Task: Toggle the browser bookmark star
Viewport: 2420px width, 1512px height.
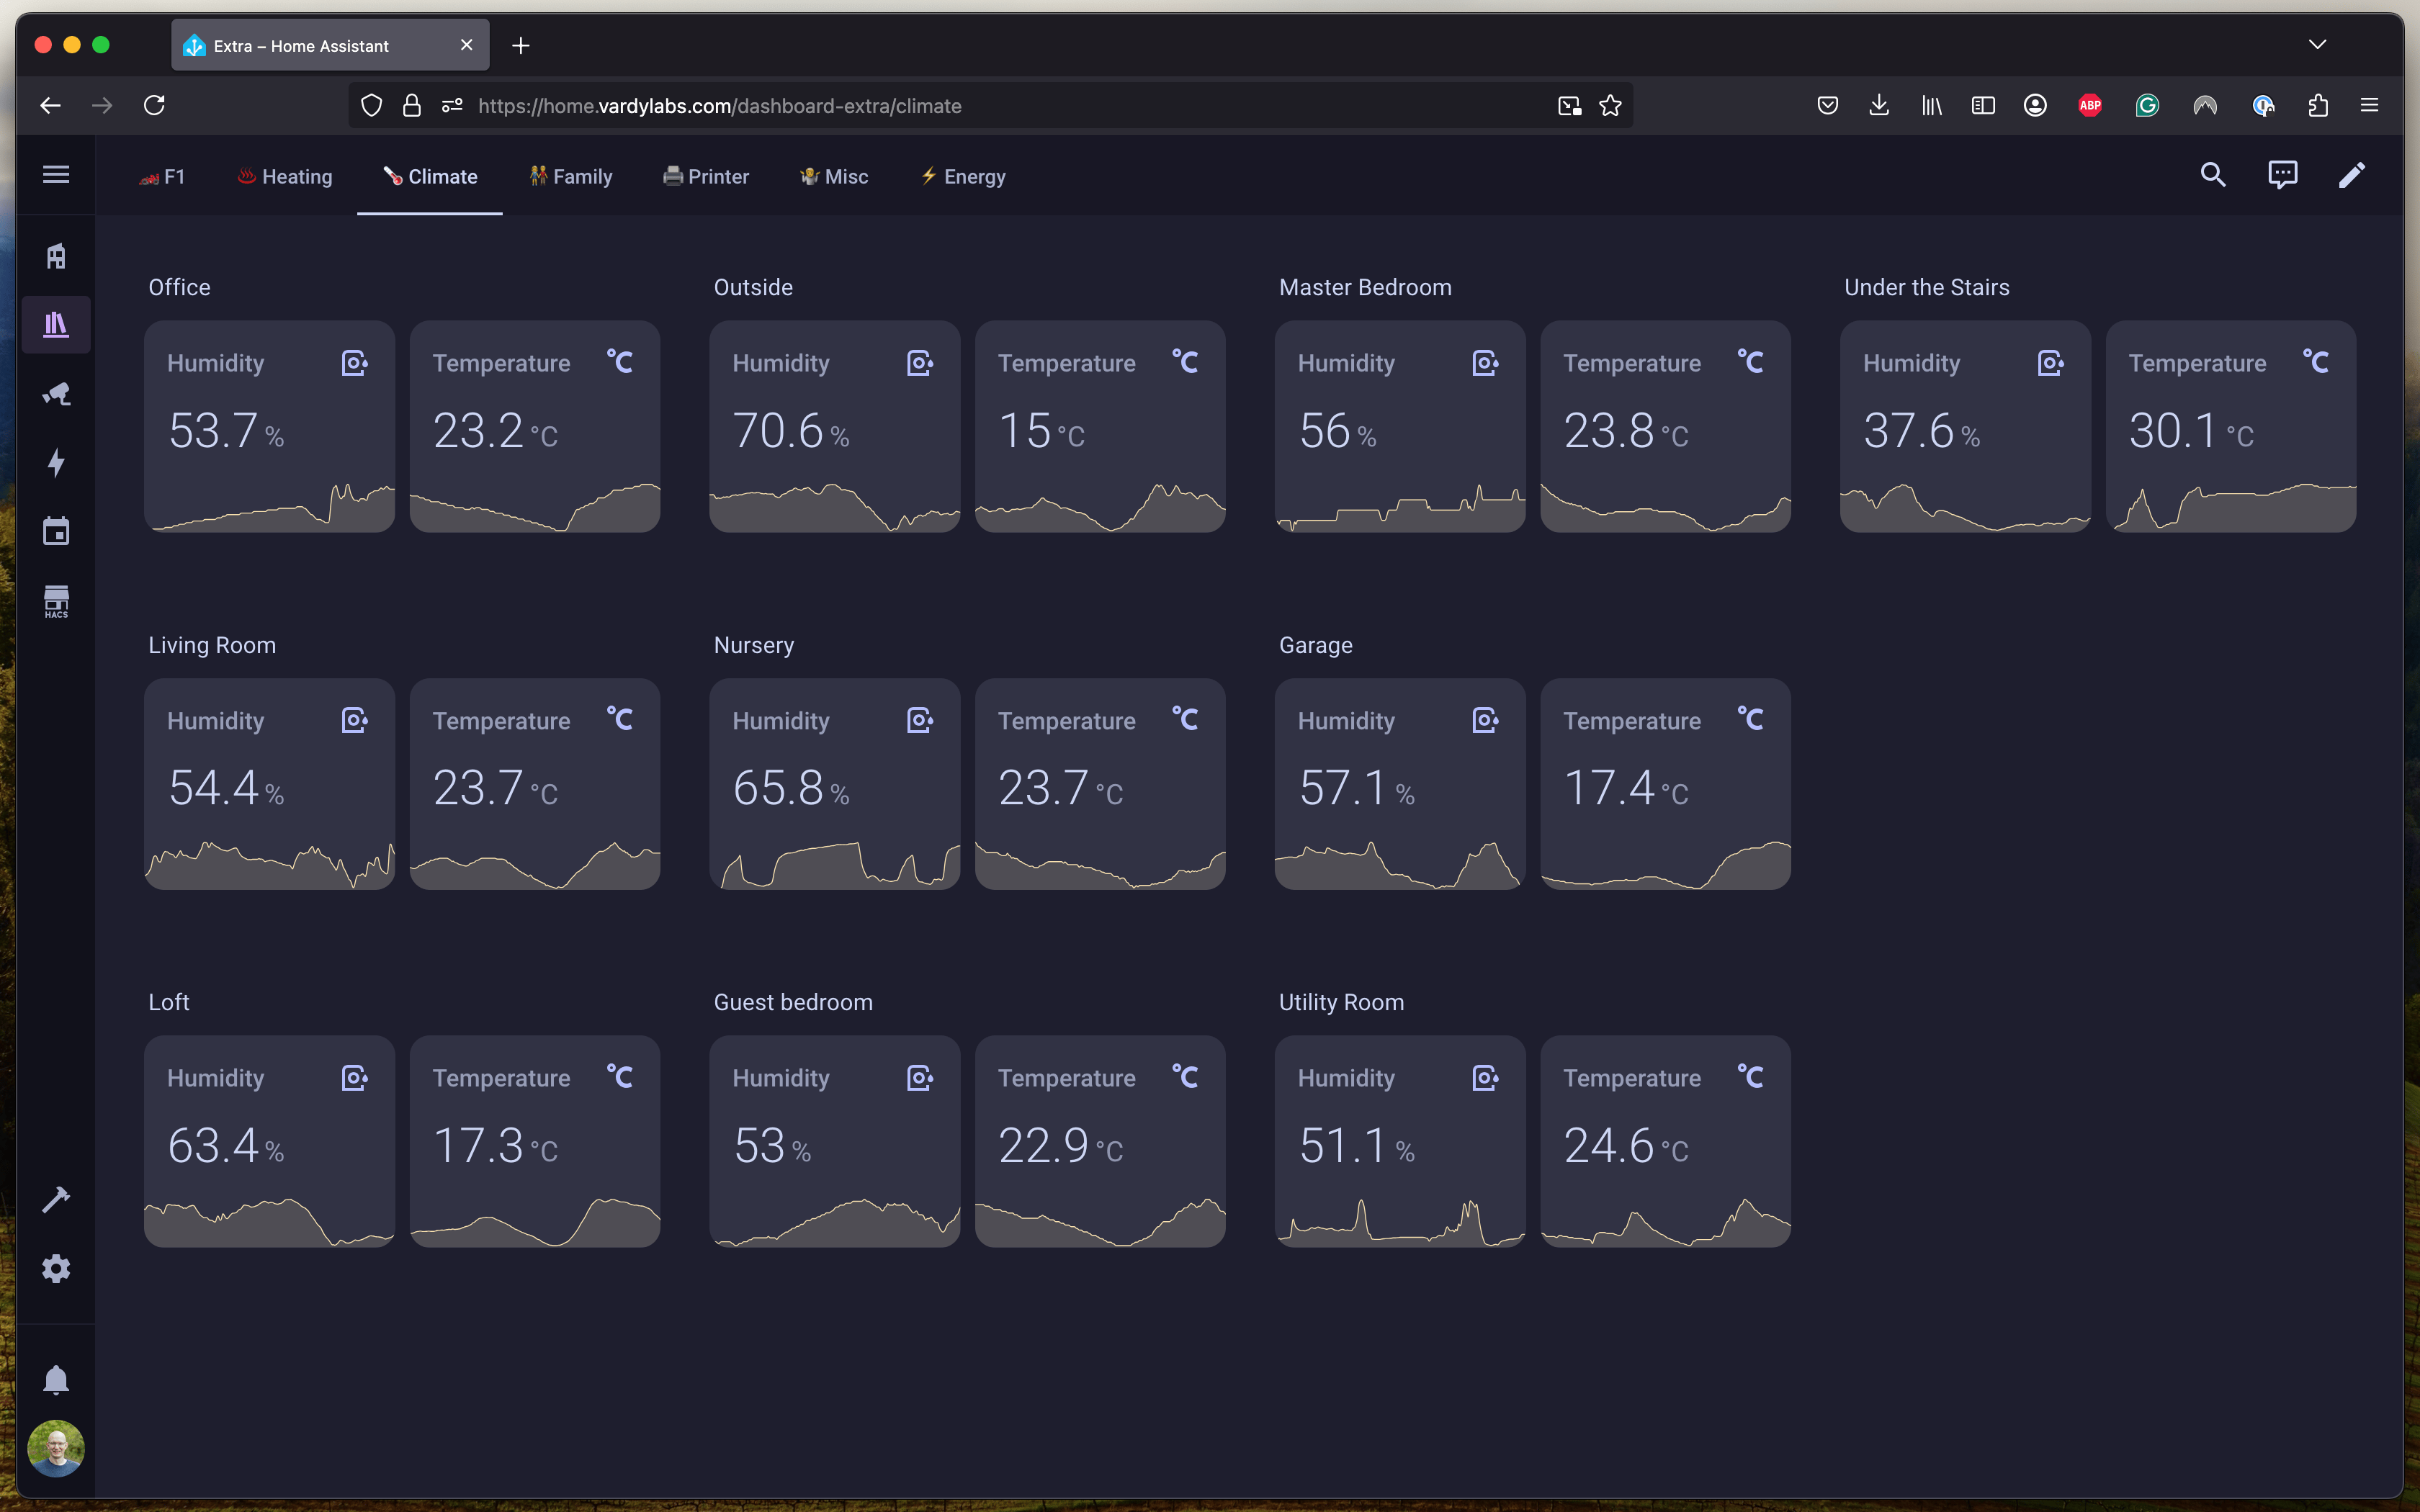Action: point(1610,106)
